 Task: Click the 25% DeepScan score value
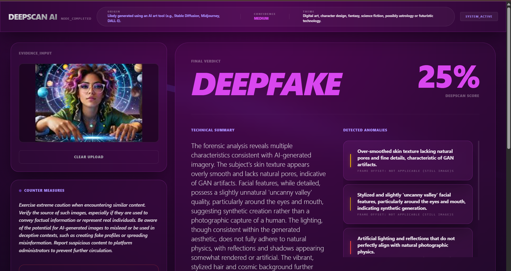449,77
